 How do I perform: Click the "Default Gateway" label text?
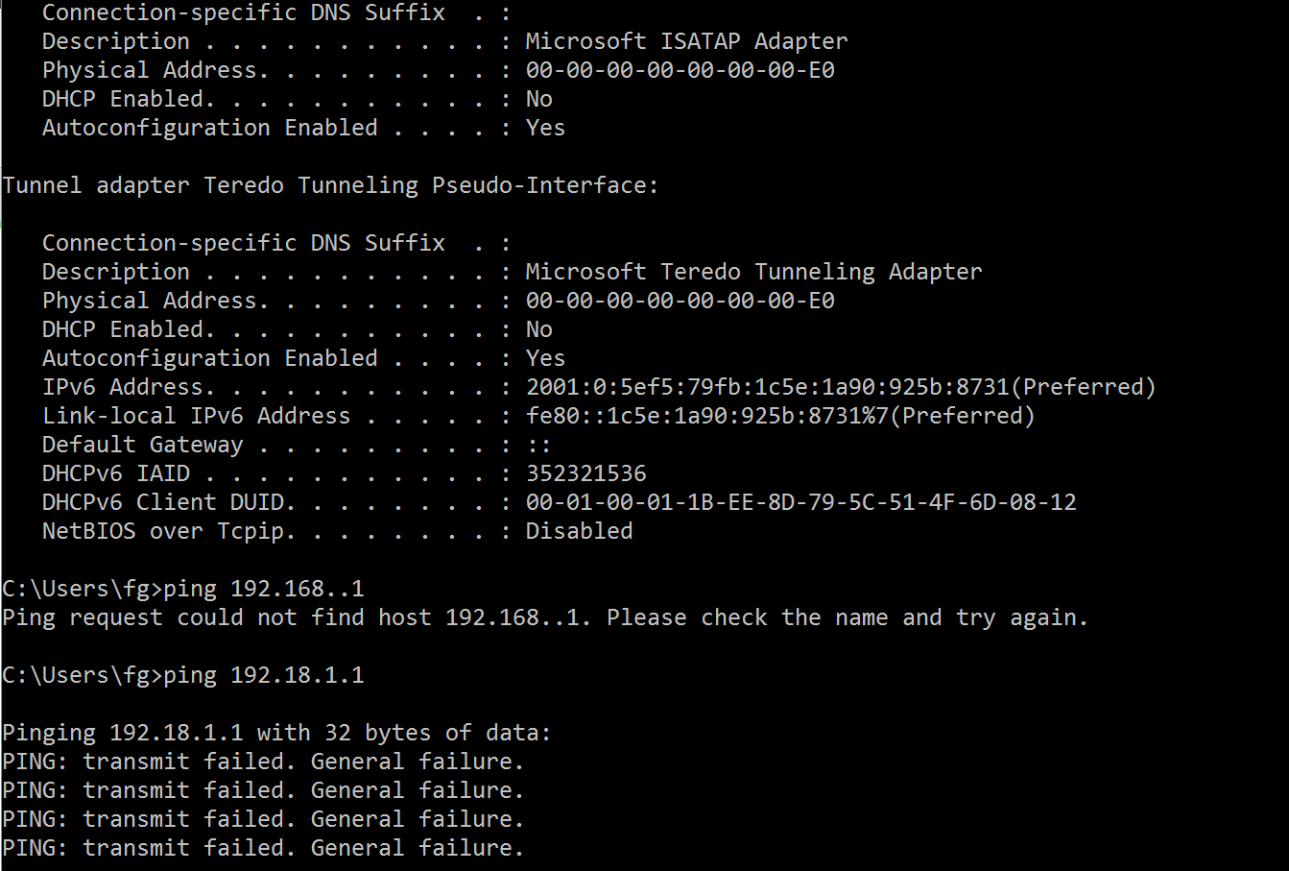[142, 445]
